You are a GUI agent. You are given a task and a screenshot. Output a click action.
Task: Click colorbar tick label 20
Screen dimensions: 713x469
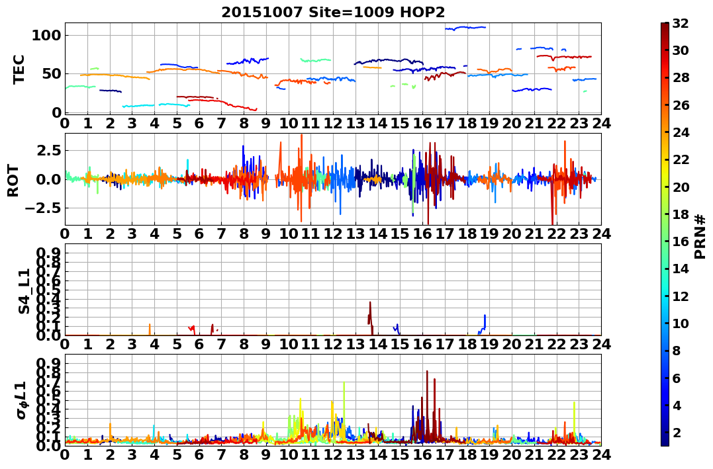tap(681, 187)
